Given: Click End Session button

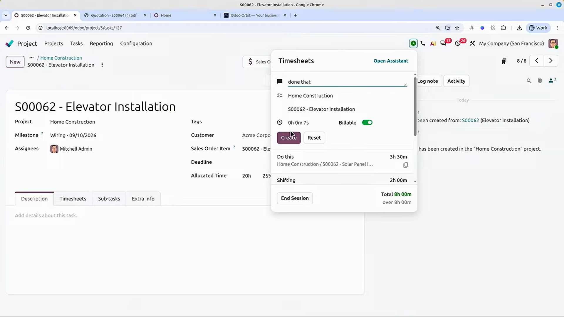Looking at the screenshot, I should click(295, 198).
